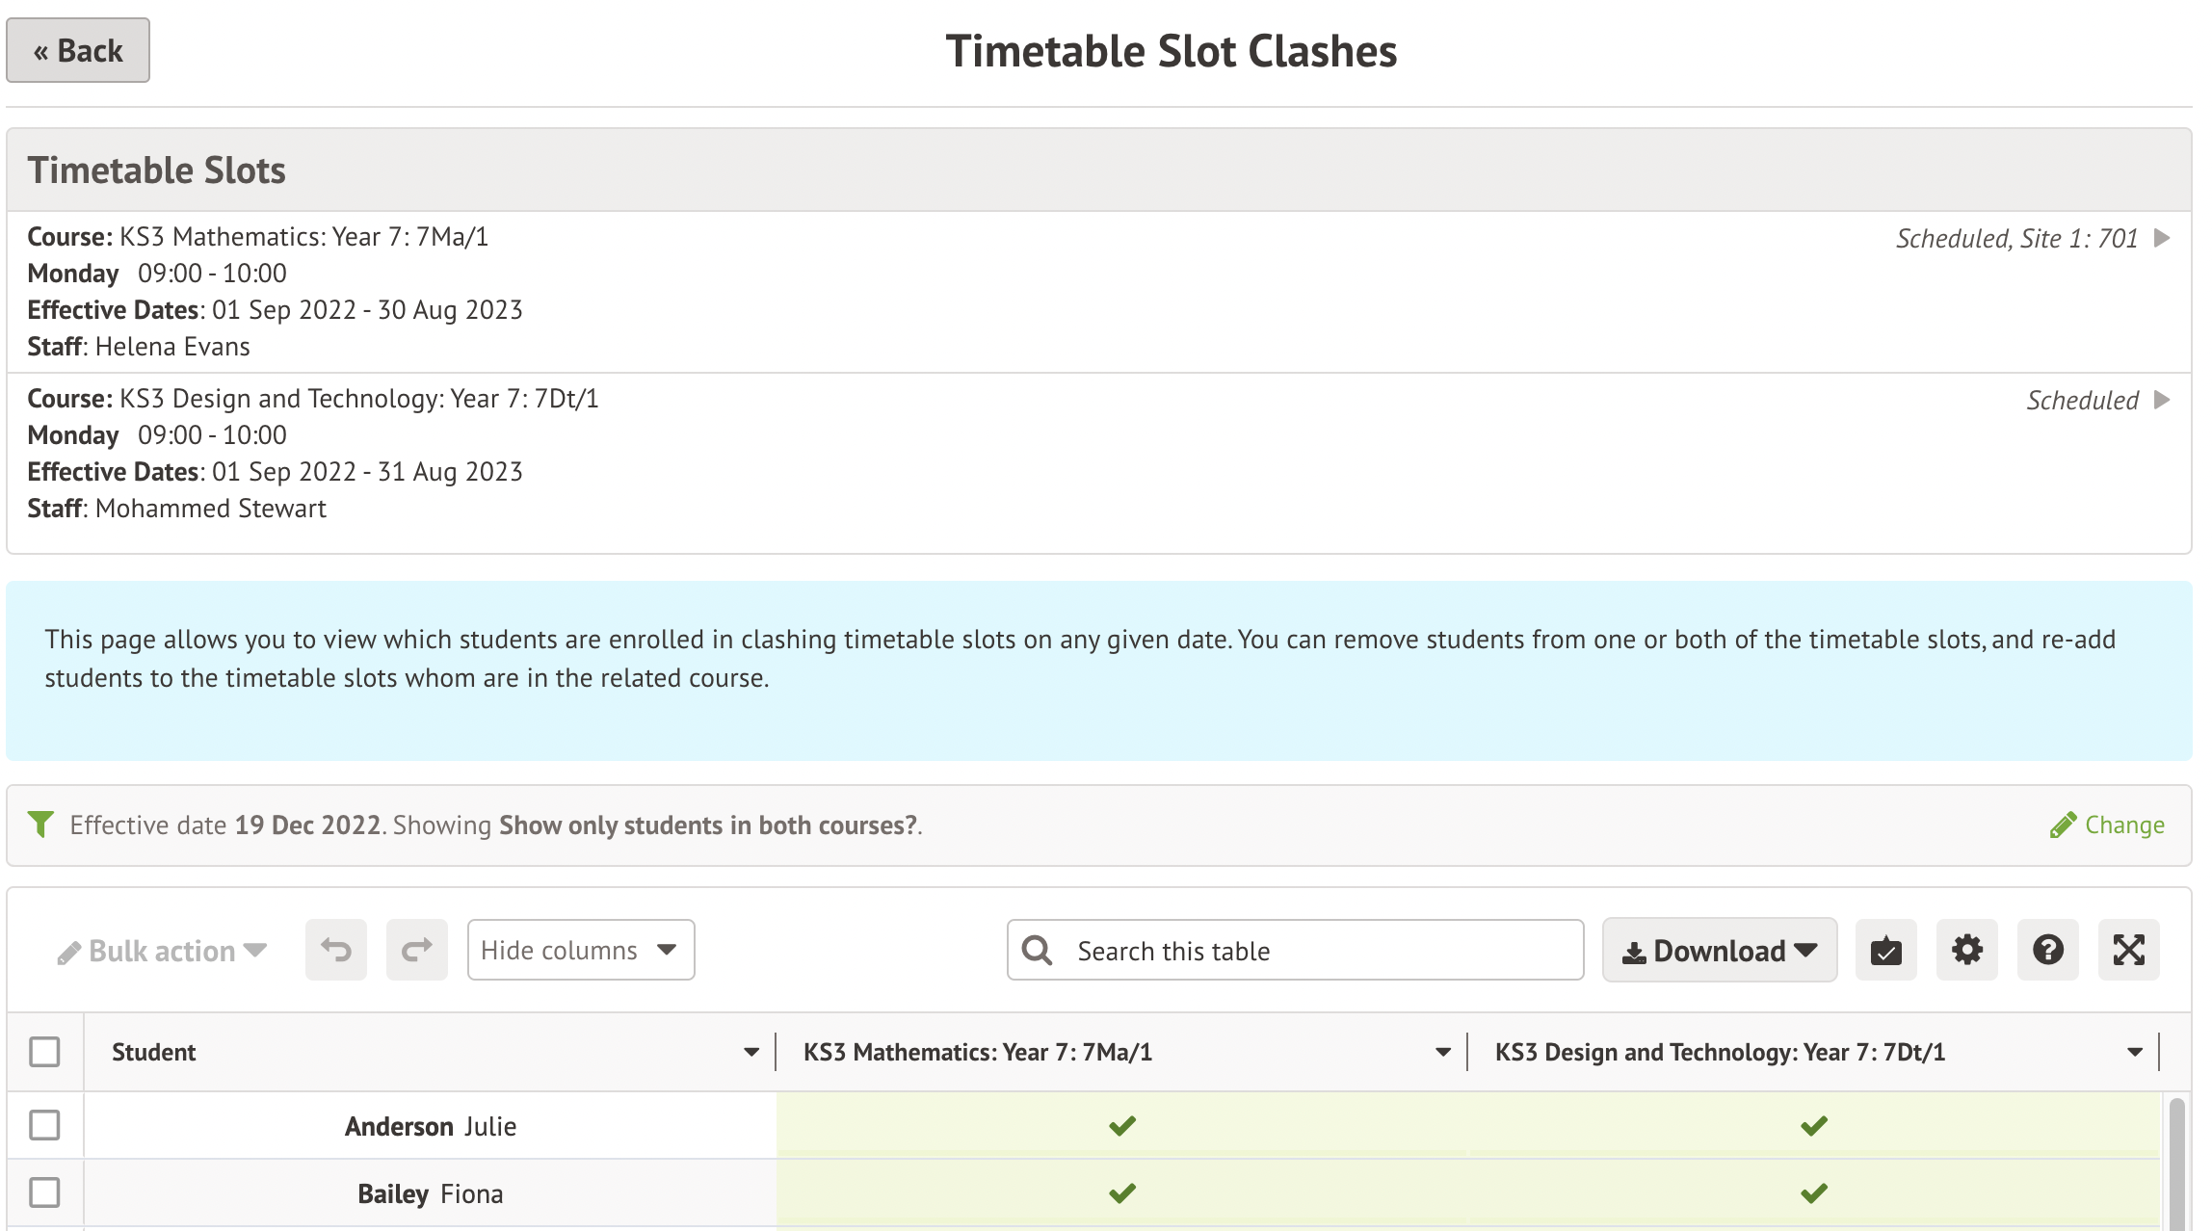Tick the select-all header checkbox
The image size is (2212, 1231).
pyautogui.click(x=44, y=1052)
